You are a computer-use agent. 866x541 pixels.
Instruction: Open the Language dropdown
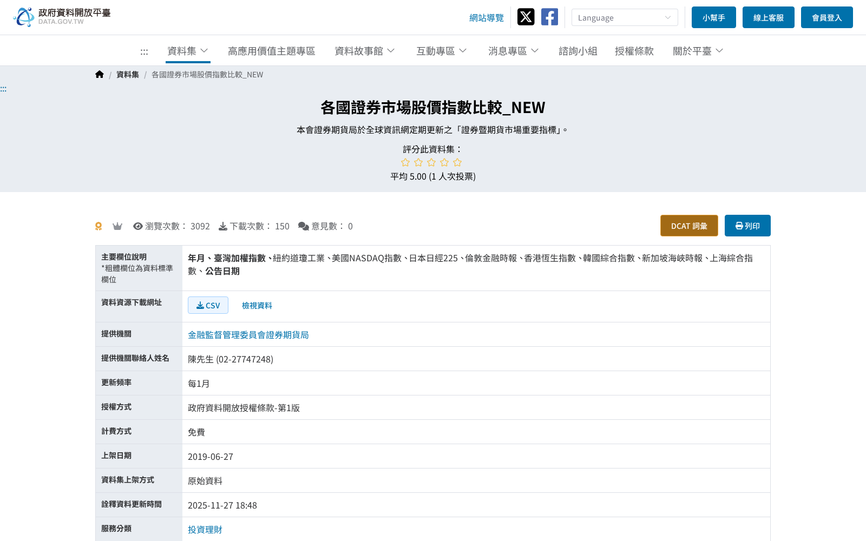[x=625, y=17]
